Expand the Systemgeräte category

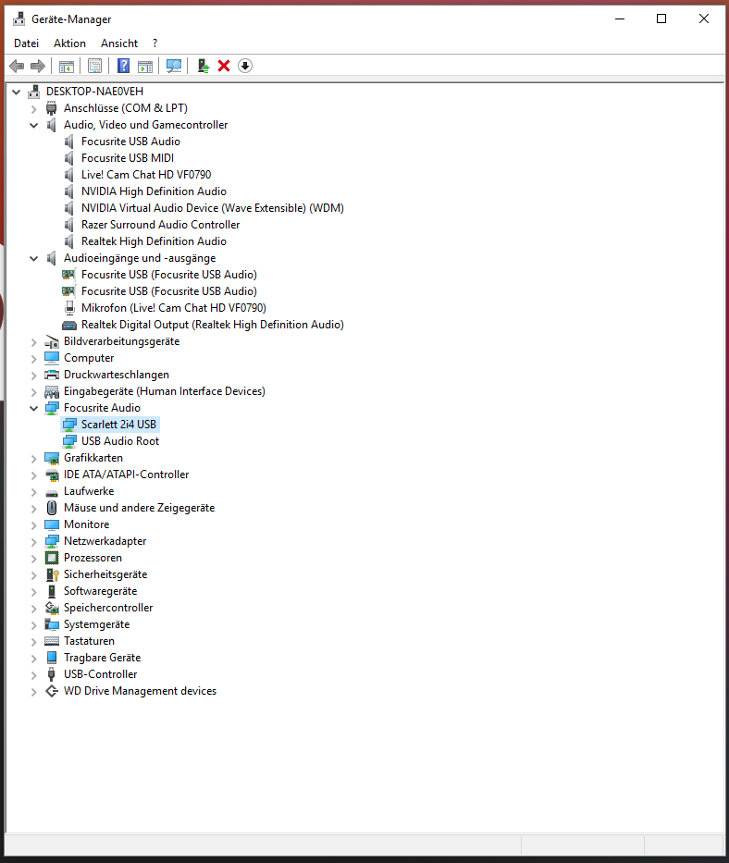tap(33, 624)
